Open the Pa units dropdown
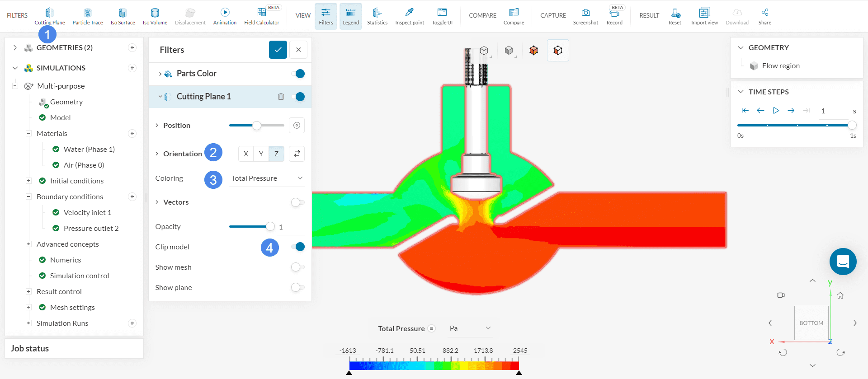Viewport: 868px width, 379px height. coord(470,328)
